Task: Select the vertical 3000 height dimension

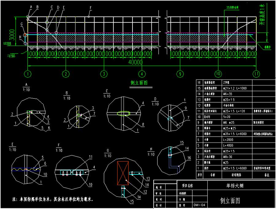Action: [12, 35]
